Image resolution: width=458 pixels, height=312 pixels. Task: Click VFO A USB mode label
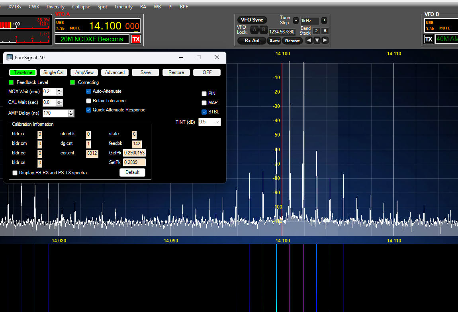tap(60, 22)
